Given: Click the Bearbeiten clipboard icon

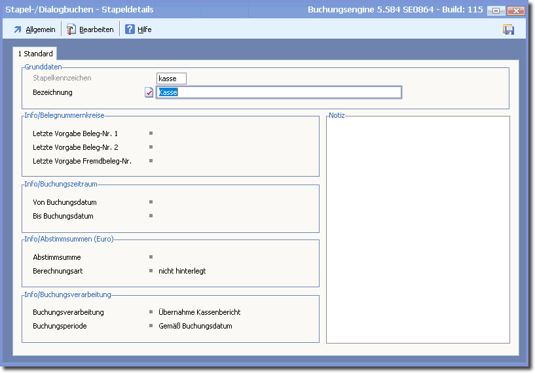Looking at the screenshot, I should (71, 29).
